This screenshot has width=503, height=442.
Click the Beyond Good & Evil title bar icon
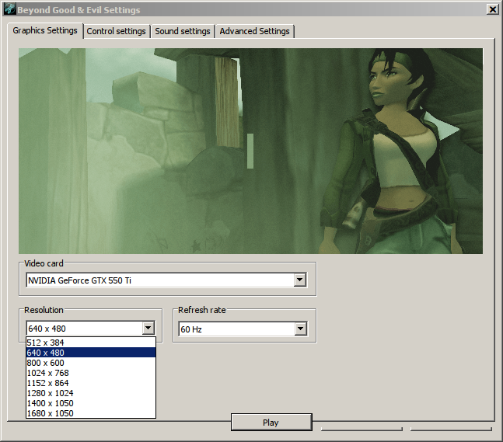pyautogui.click(x=9, y=9)
